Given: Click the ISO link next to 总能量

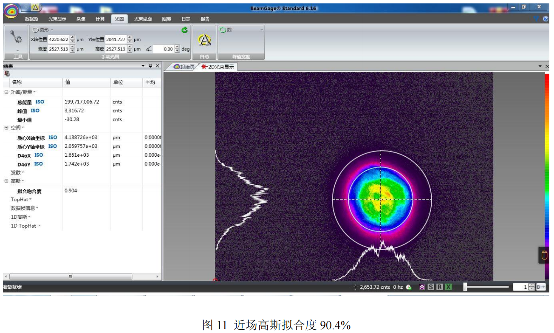Looking at the screenshot, I should click(40, 102).
